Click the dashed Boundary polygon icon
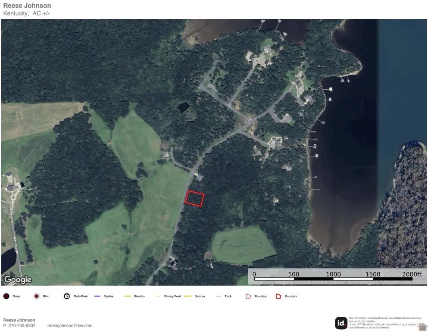The width and height of the screenshot is (428, 331). (x=248, y=297)
